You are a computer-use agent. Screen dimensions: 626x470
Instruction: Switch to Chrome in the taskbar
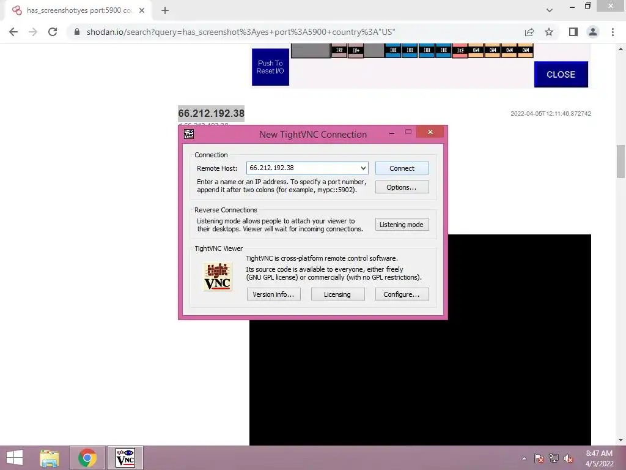[87, 458]
